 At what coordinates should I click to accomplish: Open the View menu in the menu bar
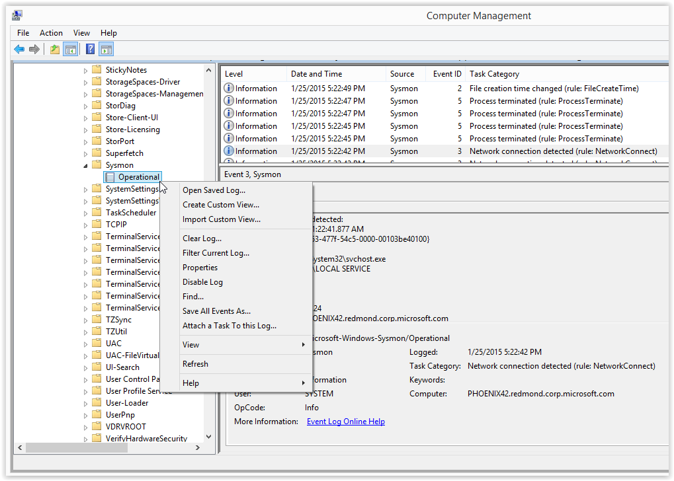(81, 33)
